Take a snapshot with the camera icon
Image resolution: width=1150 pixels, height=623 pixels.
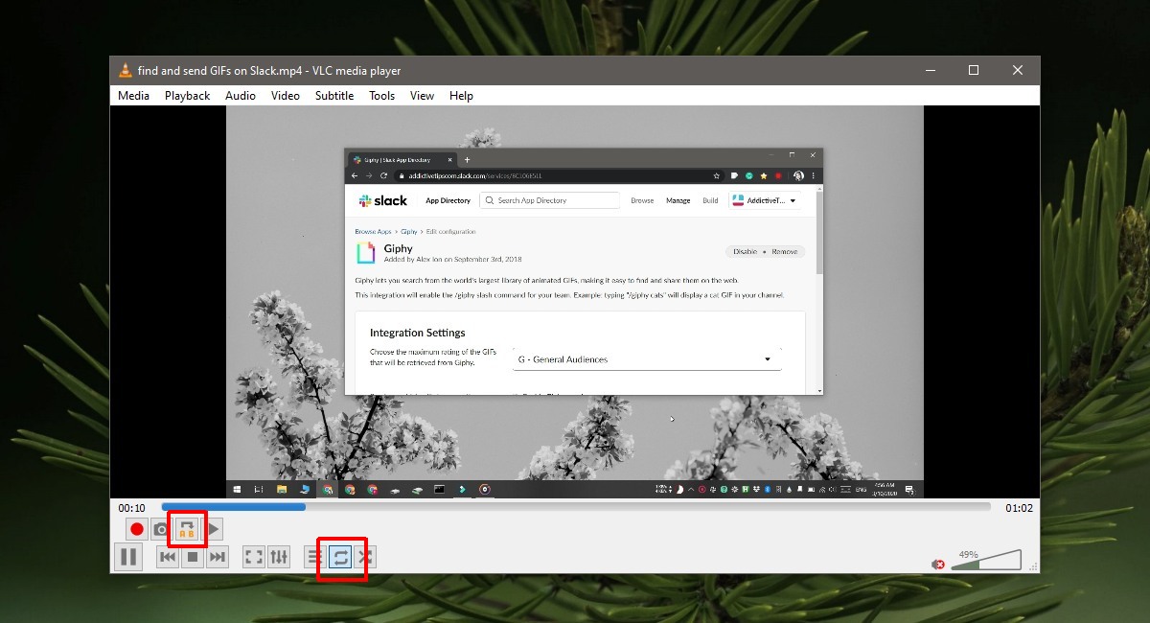[162, 529]
